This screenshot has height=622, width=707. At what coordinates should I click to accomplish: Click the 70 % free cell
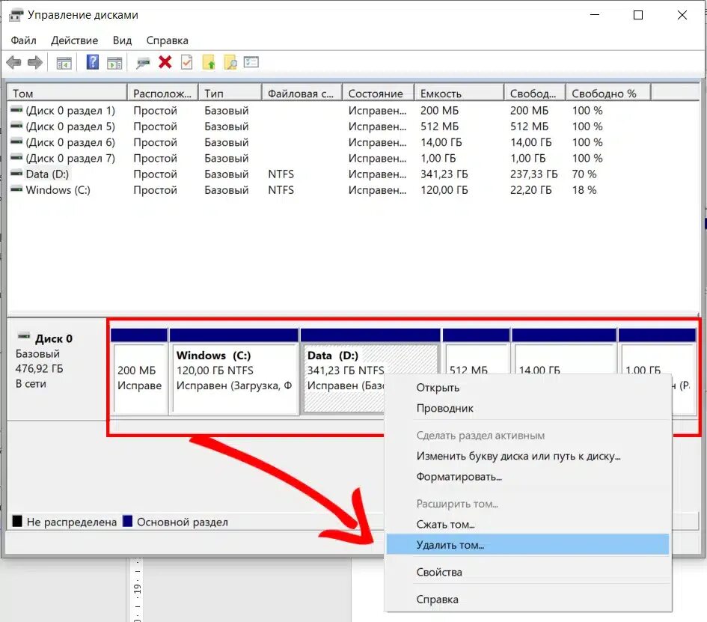click(x=584, y=174)
